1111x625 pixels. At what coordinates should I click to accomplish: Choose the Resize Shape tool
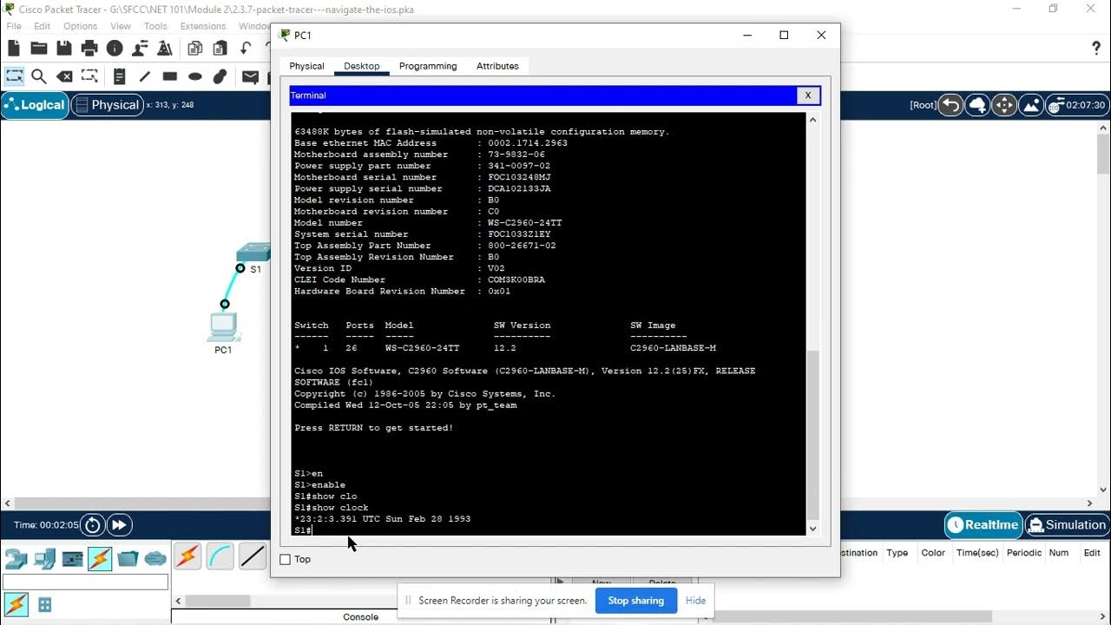89,76
